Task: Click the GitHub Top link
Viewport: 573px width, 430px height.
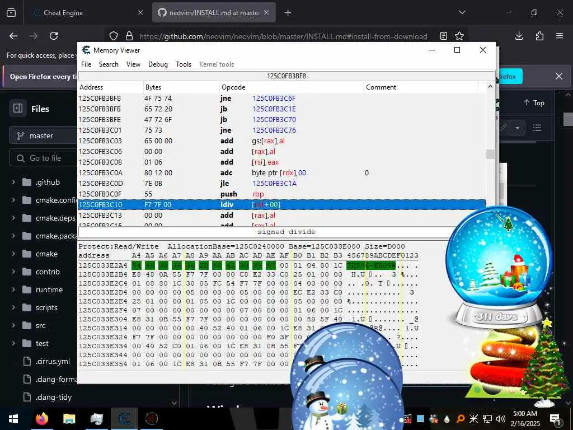Action: click(534, 103)
